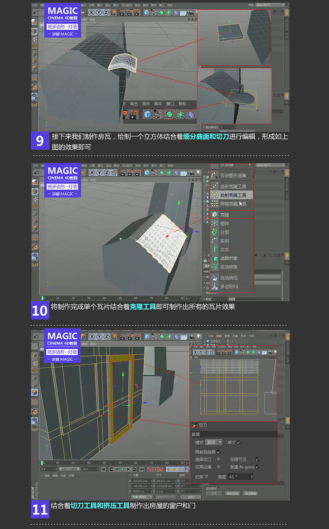Enable the 约束 checkbox
Image resolution: width=329 pixels, height=529 pixels.
[207, 476]
